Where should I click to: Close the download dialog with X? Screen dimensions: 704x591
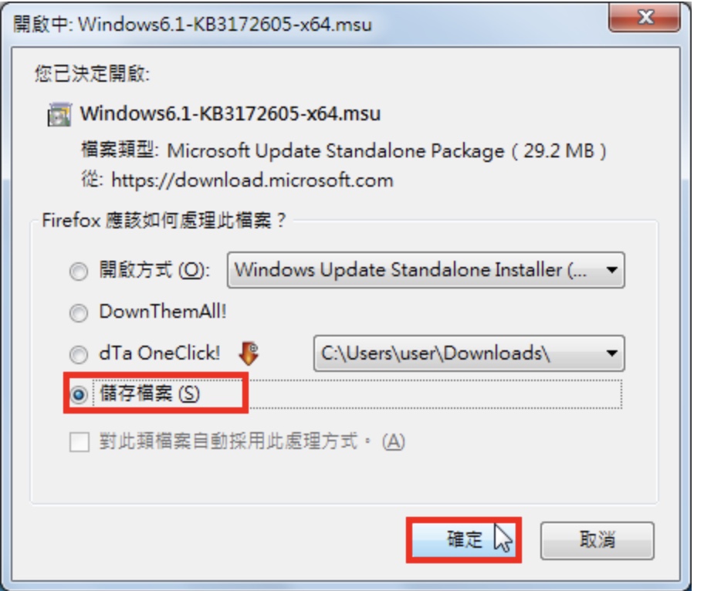tap(645, 18)
